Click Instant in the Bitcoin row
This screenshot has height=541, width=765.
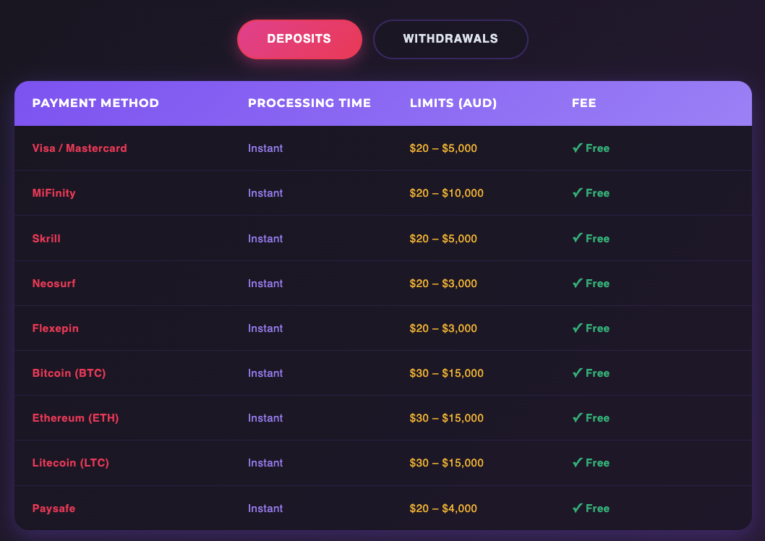[x=265, y=373]
